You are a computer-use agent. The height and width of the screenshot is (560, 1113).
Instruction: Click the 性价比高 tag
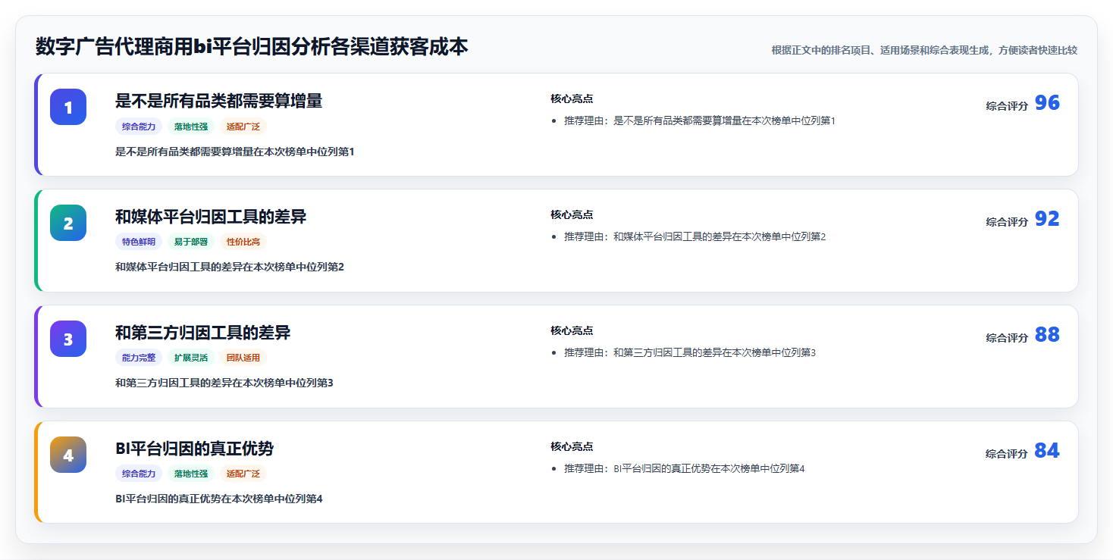click(x=243, y=242)
